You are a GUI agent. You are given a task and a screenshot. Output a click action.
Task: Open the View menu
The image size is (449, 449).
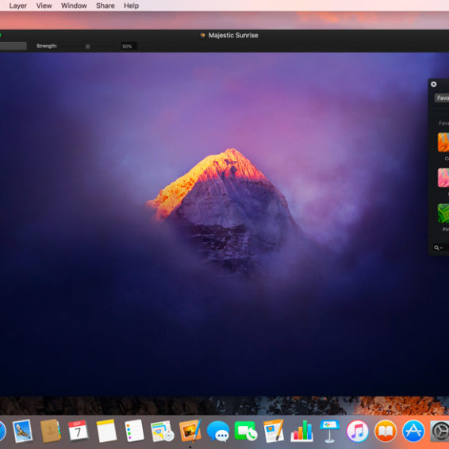coord(44,6)
